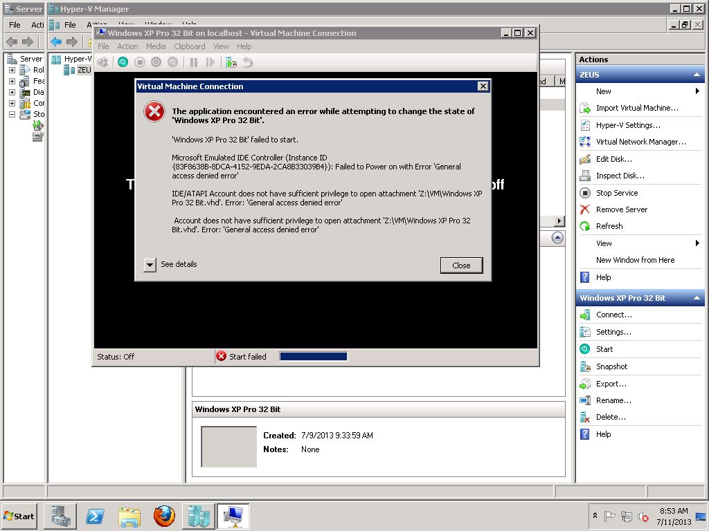Expand Roles node in Server Manager tree
This screenshot has height=531, width=709.
click(12, 70)
